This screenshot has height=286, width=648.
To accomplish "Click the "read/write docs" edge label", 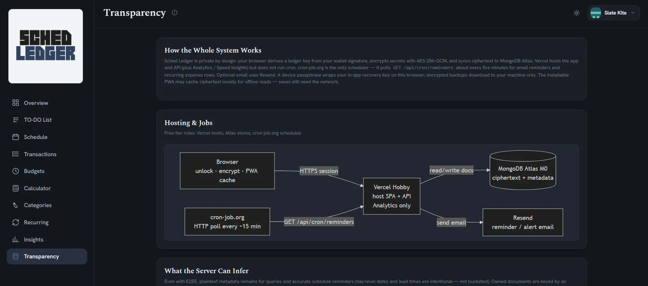I will (x=451, y=170).
